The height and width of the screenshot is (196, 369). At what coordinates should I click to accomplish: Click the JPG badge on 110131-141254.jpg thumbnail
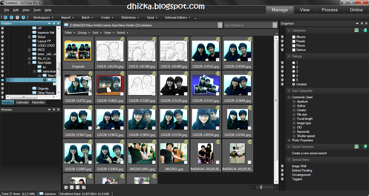pos(122,39)
